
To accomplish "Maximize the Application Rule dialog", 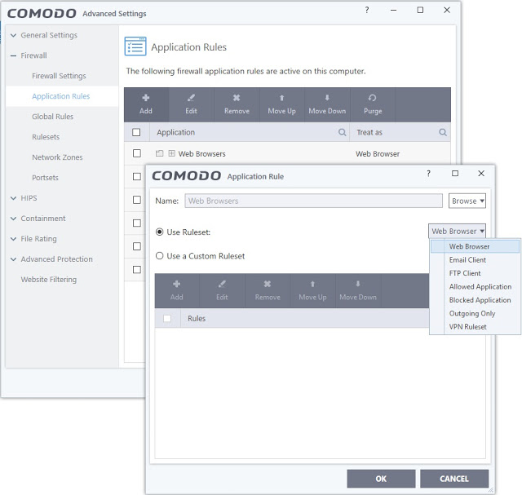I will click(455, 173).
